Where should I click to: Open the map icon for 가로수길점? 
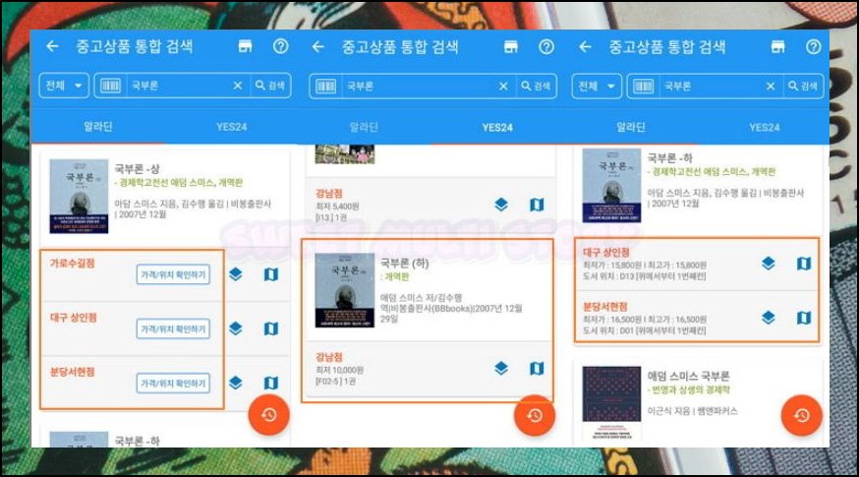[271, 274]
